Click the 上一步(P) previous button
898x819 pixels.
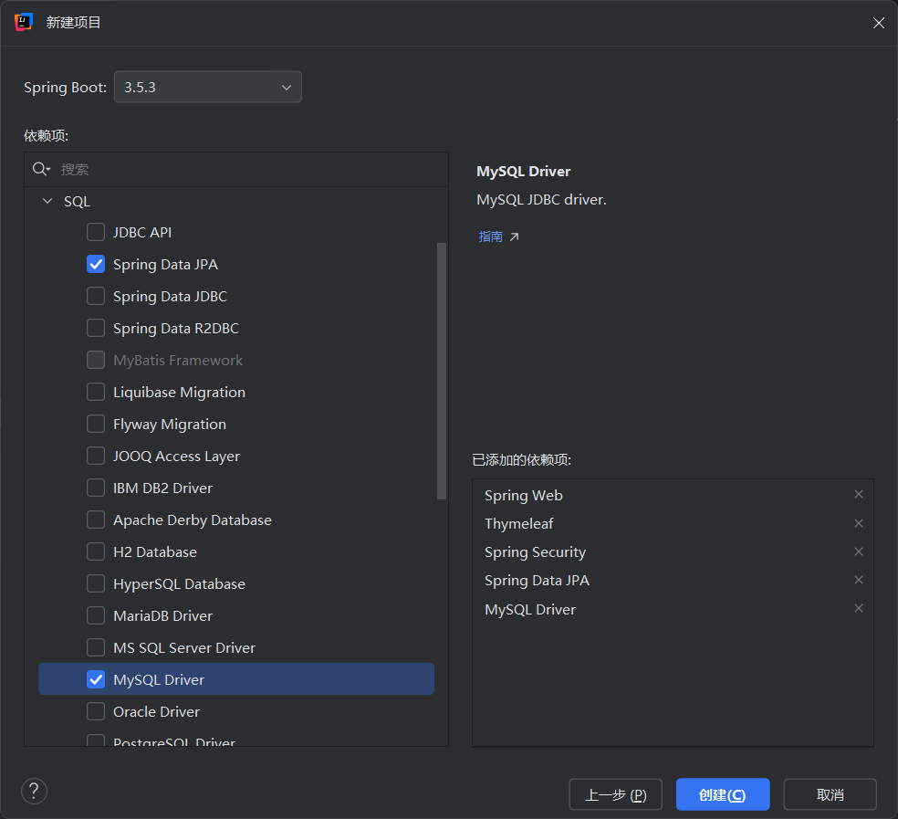click(616, 794)
